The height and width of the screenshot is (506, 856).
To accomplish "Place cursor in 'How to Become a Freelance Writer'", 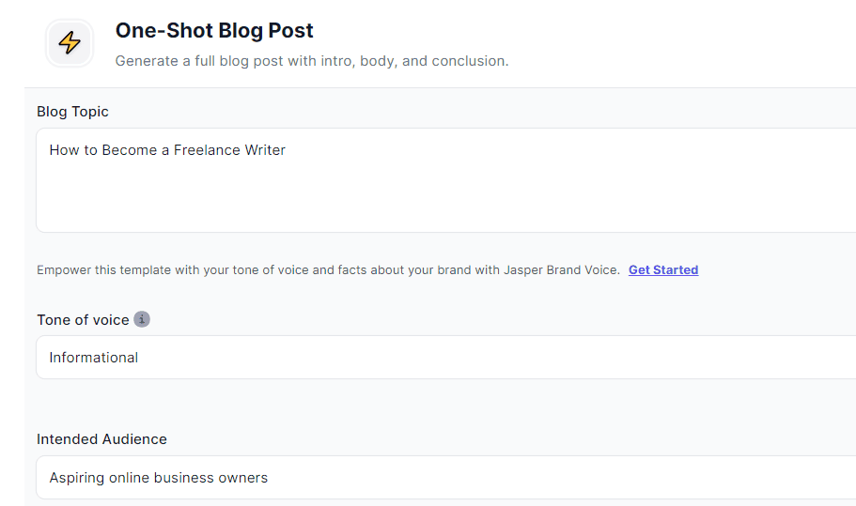I will tap(167, 150).
